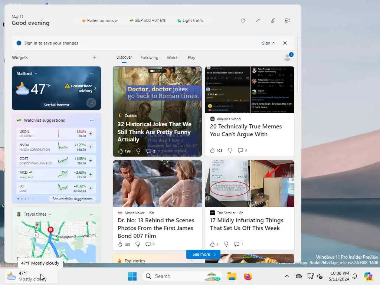Dislike the Dr. No article
The image size is (380, 285).
(x=137, y=244)
